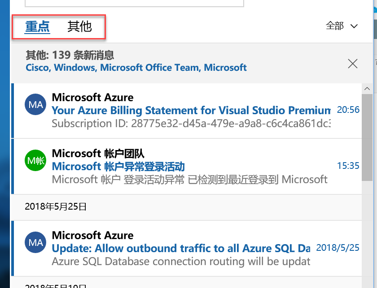Switch to the 重点 tab

tap(37, 26)
